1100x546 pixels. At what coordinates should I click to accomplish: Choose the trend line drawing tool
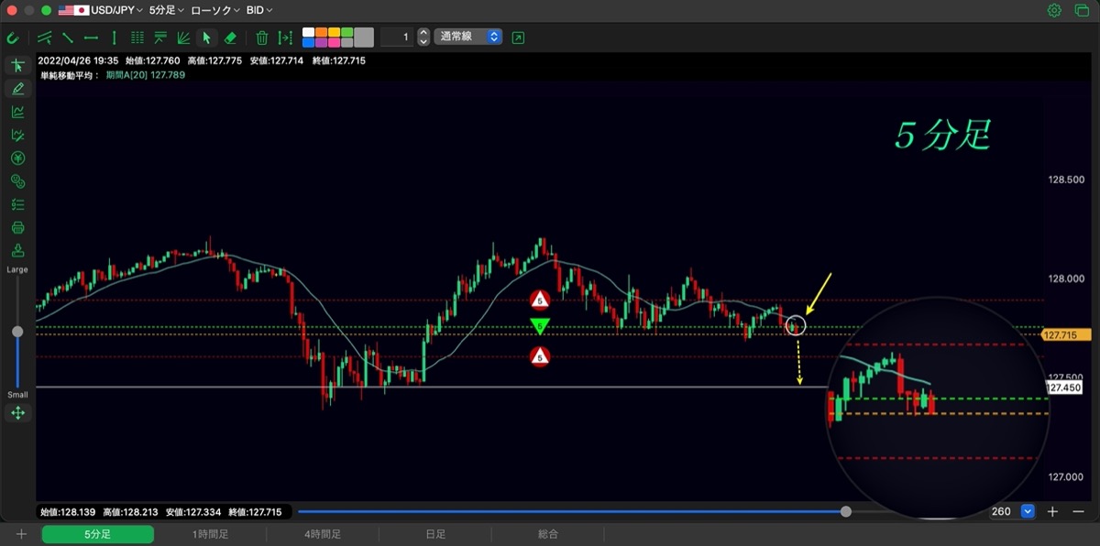pyautogui.click(x=68, y=38)
